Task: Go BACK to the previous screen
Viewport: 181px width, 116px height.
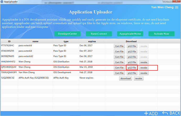Action: [171, 113]
